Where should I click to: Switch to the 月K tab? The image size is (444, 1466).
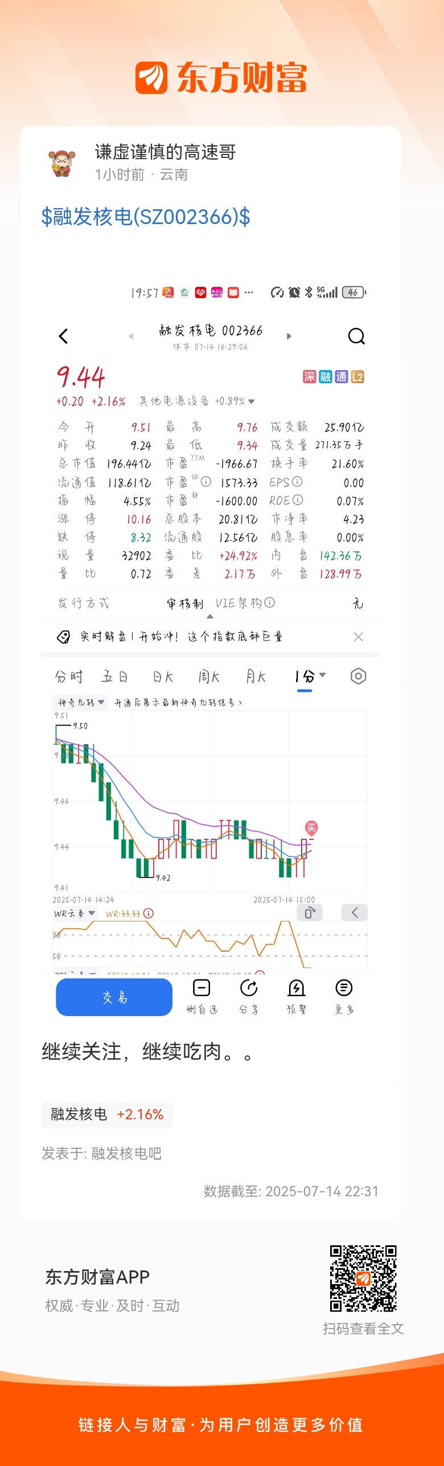[256, 677]
